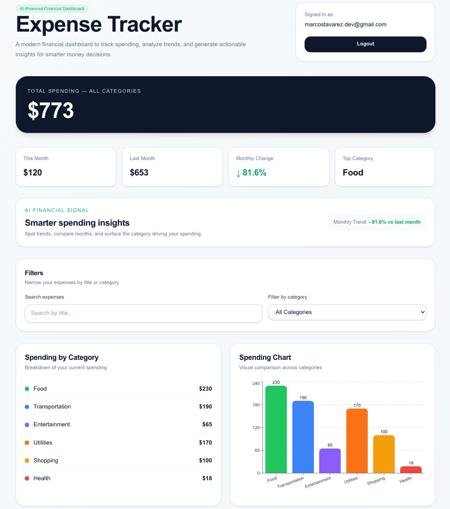Click the AI-Powered Financial Dashboard badge
Screen dimensions: 450x509
[52, 8]
